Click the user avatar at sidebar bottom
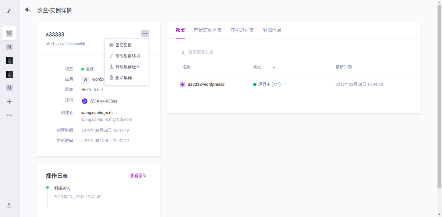The image size is (442, 217). tap(9, 205)
